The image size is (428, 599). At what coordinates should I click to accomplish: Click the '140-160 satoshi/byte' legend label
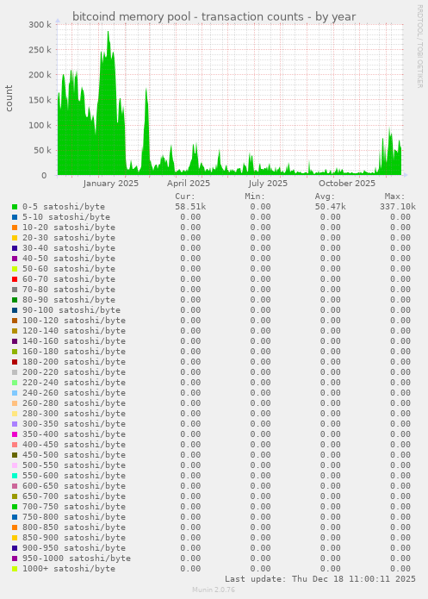click(x=74, y=340)
